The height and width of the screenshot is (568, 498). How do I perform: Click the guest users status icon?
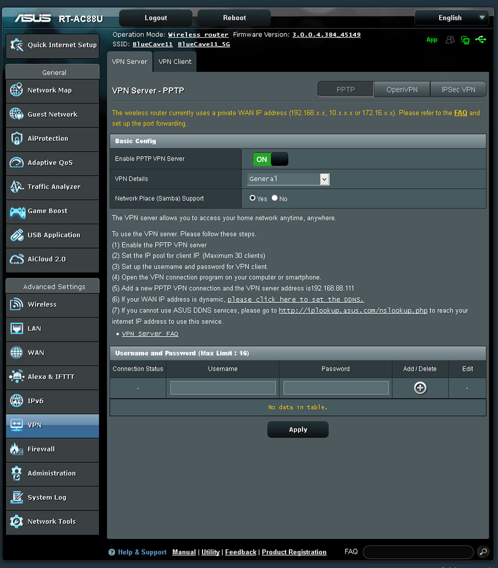(x=450, y=39)
